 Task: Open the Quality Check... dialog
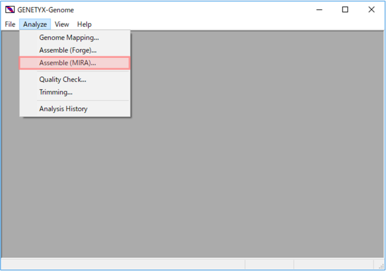coord(75,80)
